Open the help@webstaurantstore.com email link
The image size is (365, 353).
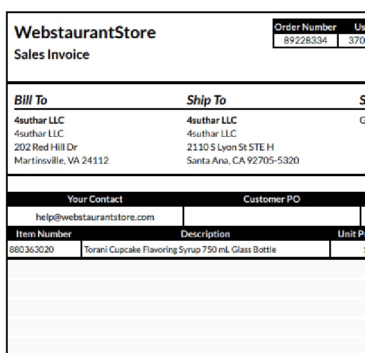pos(95,217)
